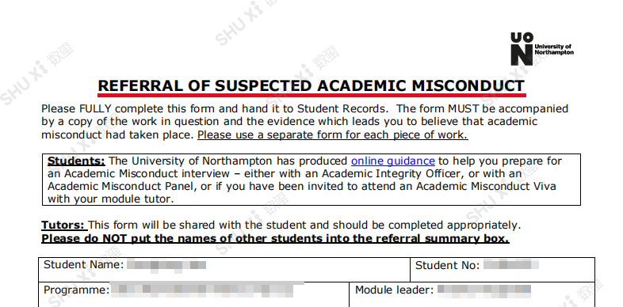Image resolution: width=623 pixels, height=307 pixels.
Task: Click the bold Students: heading
Action: tap(76, 161)
